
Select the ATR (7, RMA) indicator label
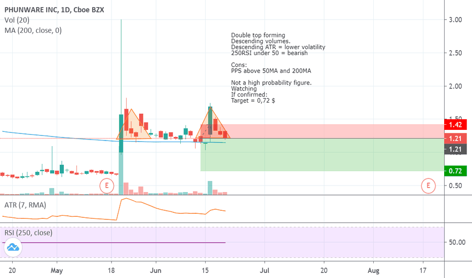click(x=25, y=205)
